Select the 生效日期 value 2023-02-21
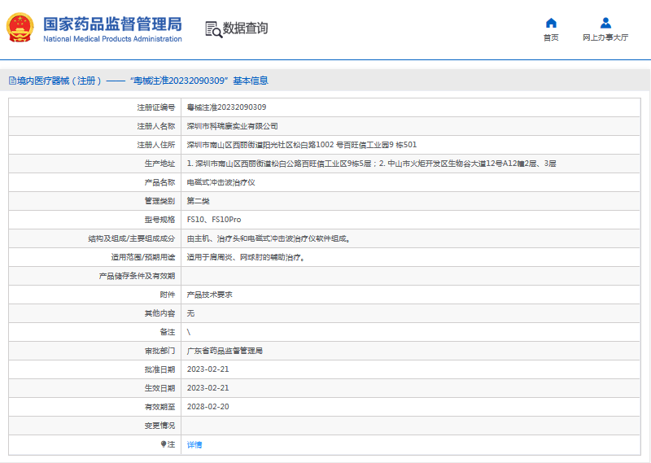 [208, 388]
